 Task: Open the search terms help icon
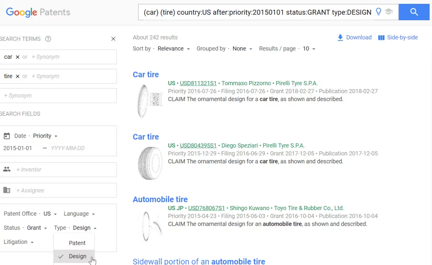(x=48, y=39)
